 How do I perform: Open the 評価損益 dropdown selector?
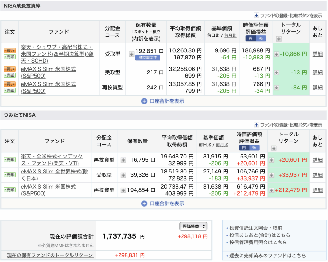193,227
